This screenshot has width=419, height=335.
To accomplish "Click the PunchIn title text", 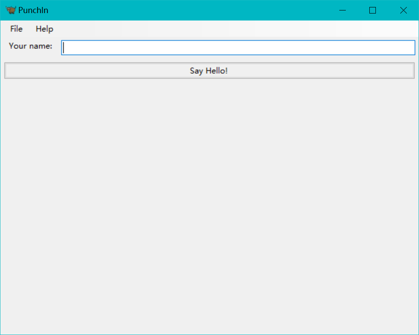I will 33,10.
